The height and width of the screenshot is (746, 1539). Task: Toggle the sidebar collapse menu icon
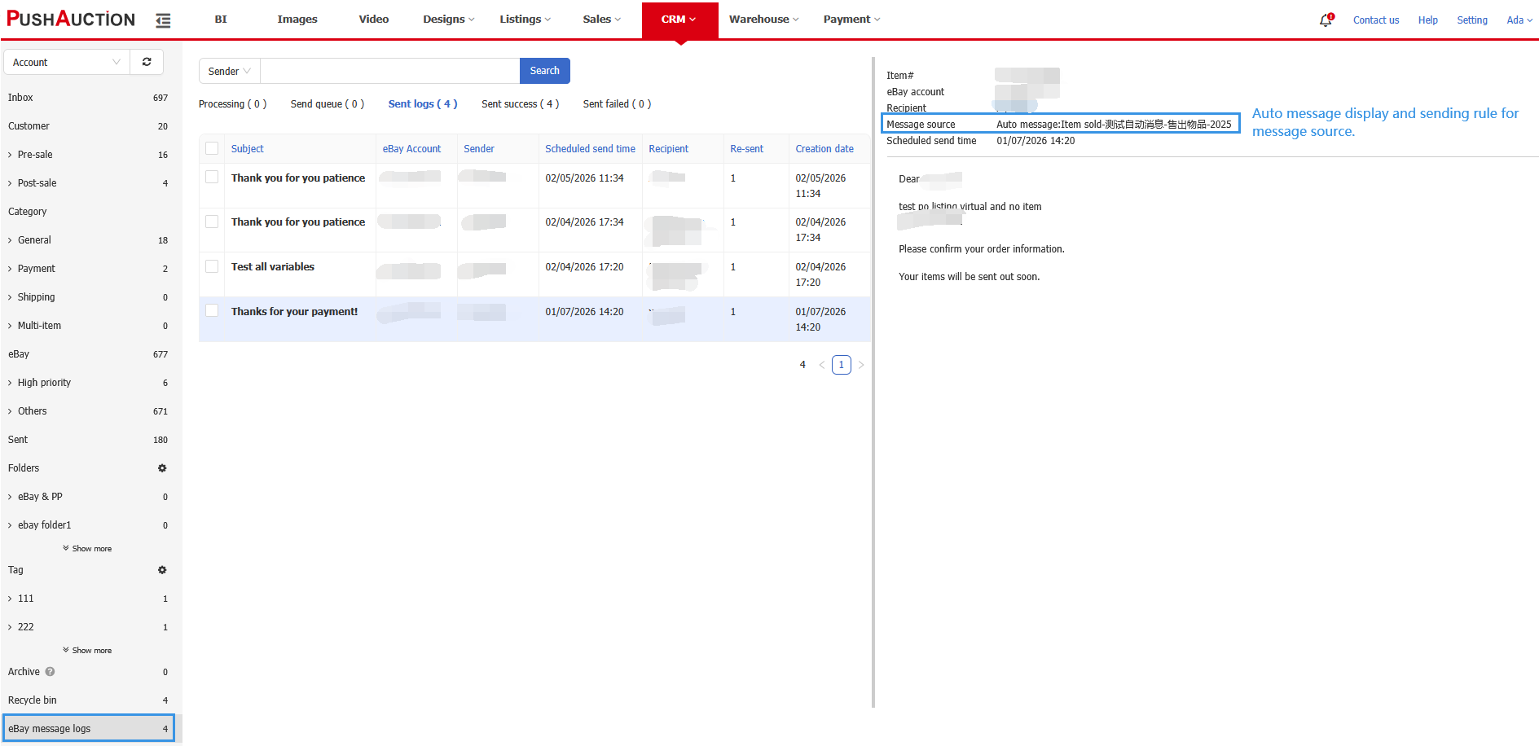point(163,20)
